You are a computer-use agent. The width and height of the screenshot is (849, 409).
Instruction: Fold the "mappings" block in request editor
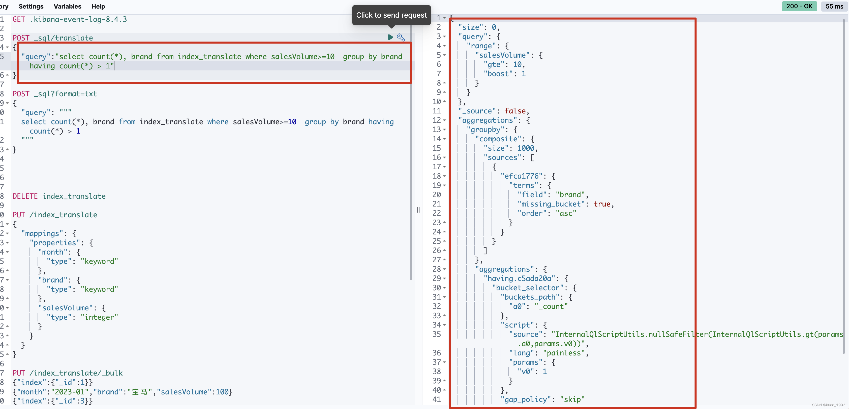click(7, 233)
